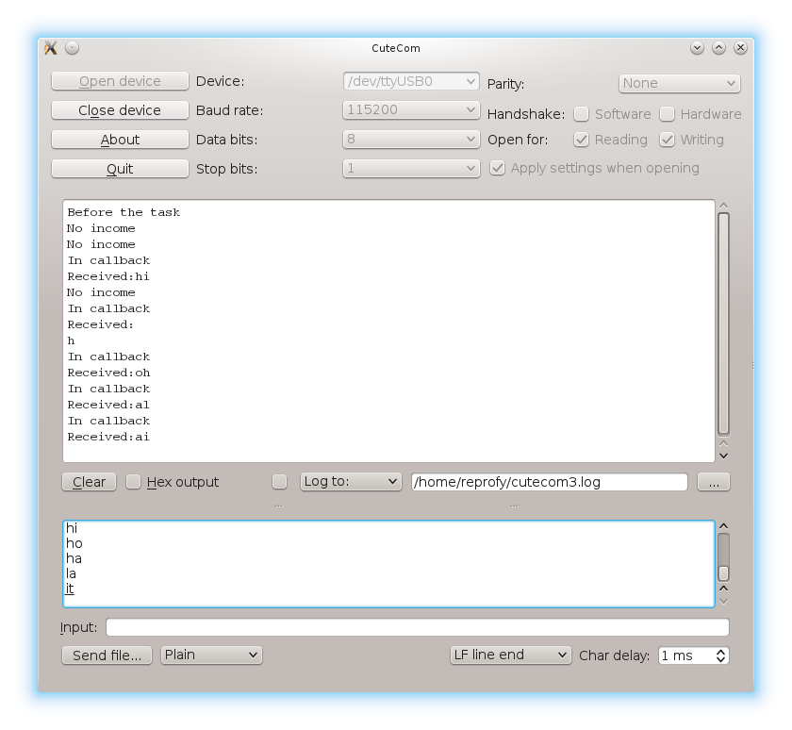Disable the Reading open mode
Screen dimensions: 792x730
click(582, 140)
